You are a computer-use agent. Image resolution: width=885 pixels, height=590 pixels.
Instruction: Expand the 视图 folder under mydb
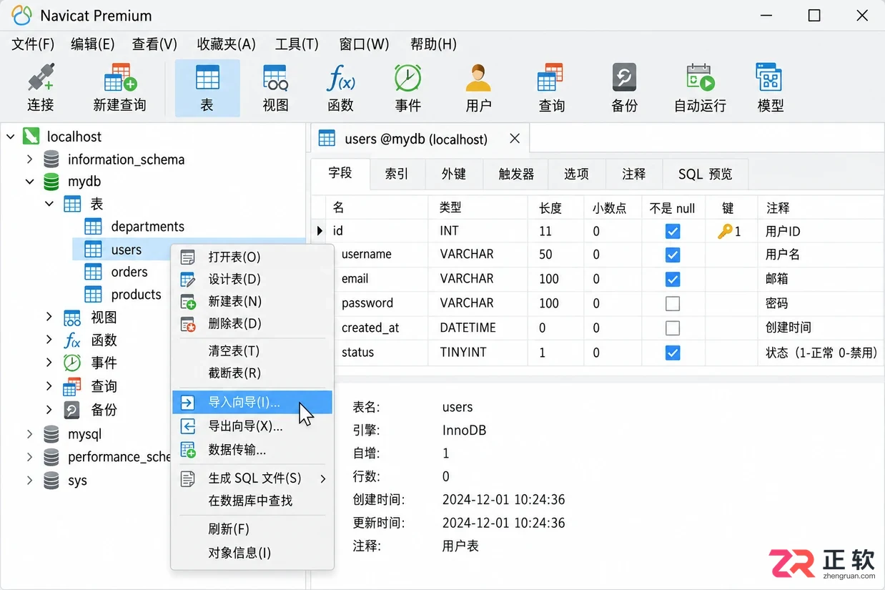(x=49, y=317)
